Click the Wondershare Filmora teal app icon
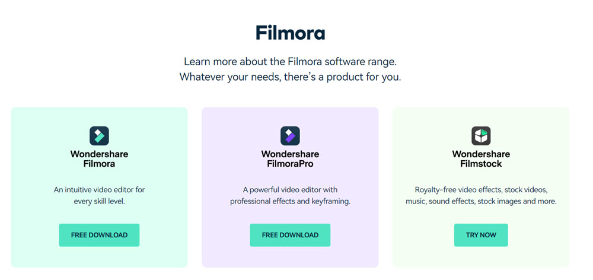593x280 pixels. [x=99, y=136]
